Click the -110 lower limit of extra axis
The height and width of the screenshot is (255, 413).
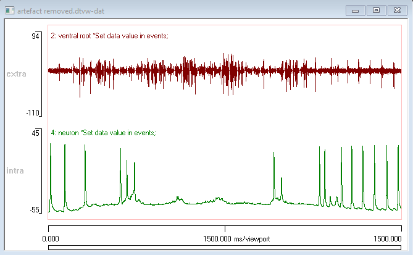coord(32,113)
